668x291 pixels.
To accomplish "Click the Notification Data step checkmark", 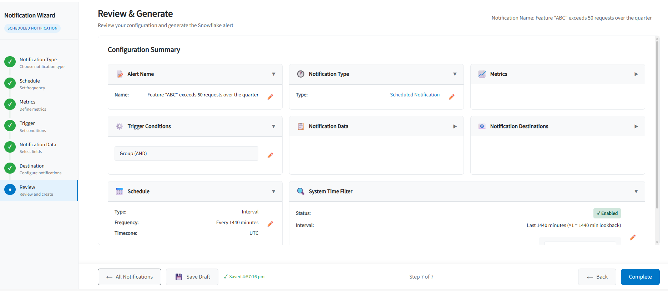I will [x=10, y=147].
